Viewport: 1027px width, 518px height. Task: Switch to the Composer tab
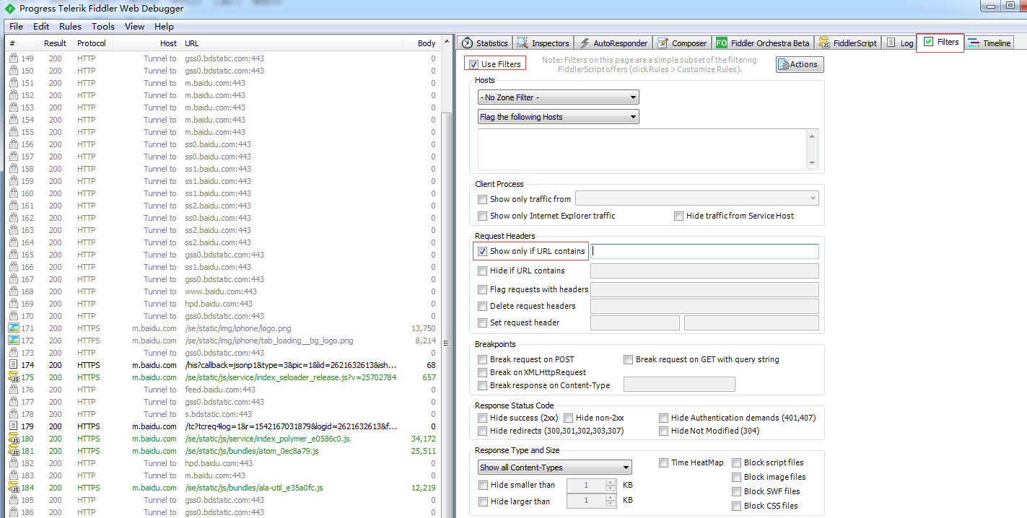[682, 43]
